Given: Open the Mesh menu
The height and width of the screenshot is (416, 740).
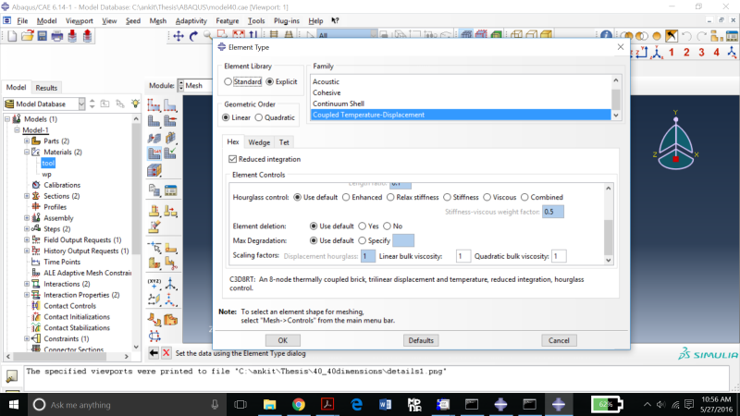Looking at the screenshot, I should pyautogui.click(x=157, y=20).
